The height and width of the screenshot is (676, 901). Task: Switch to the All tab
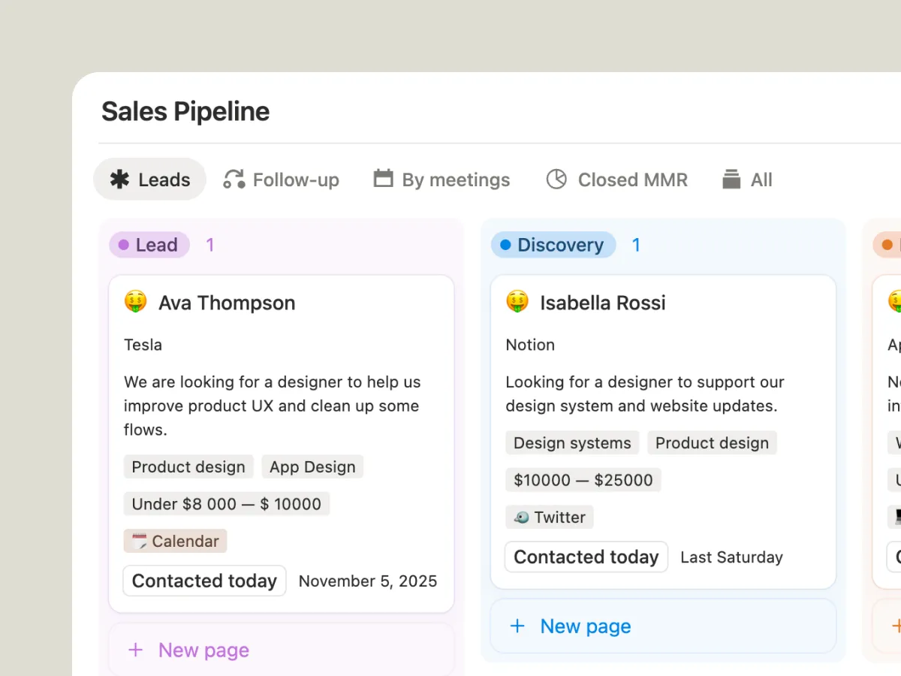[747, 180]
